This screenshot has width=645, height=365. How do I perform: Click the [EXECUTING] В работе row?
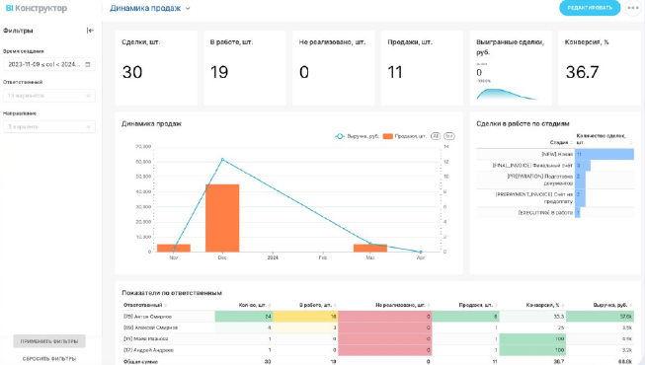555,212
